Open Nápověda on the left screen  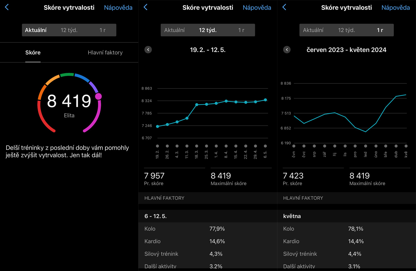pos(118,8)
